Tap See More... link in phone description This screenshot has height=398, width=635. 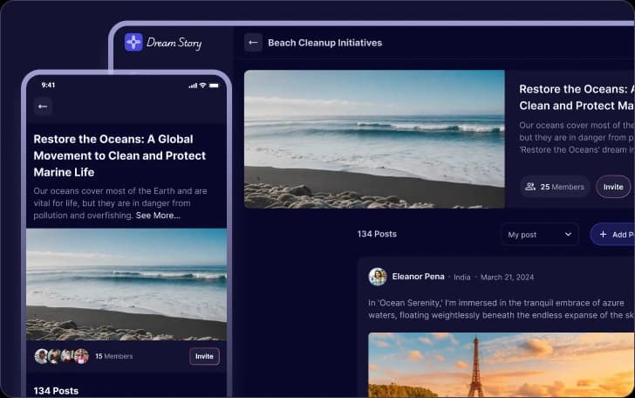(x=158, y=216)
